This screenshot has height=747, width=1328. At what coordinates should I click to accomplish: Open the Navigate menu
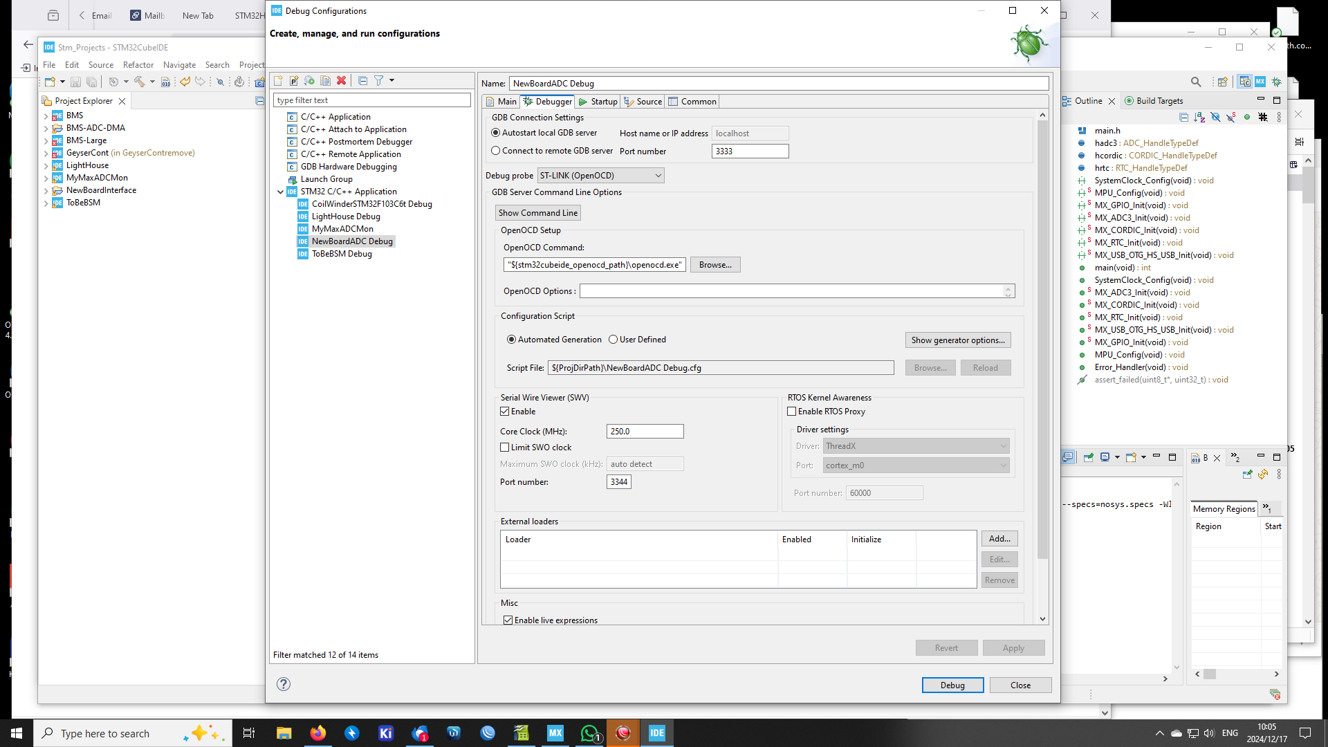(x=179, y=64)
